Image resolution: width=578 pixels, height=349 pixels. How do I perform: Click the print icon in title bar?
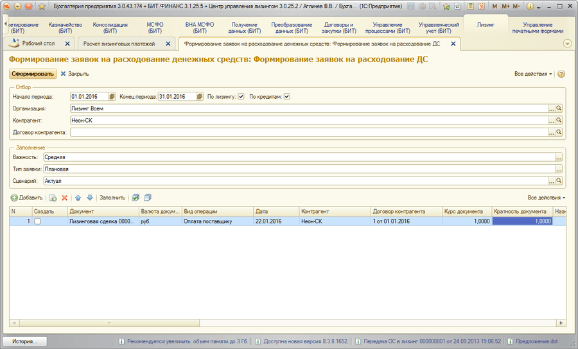tap(422, 6)
